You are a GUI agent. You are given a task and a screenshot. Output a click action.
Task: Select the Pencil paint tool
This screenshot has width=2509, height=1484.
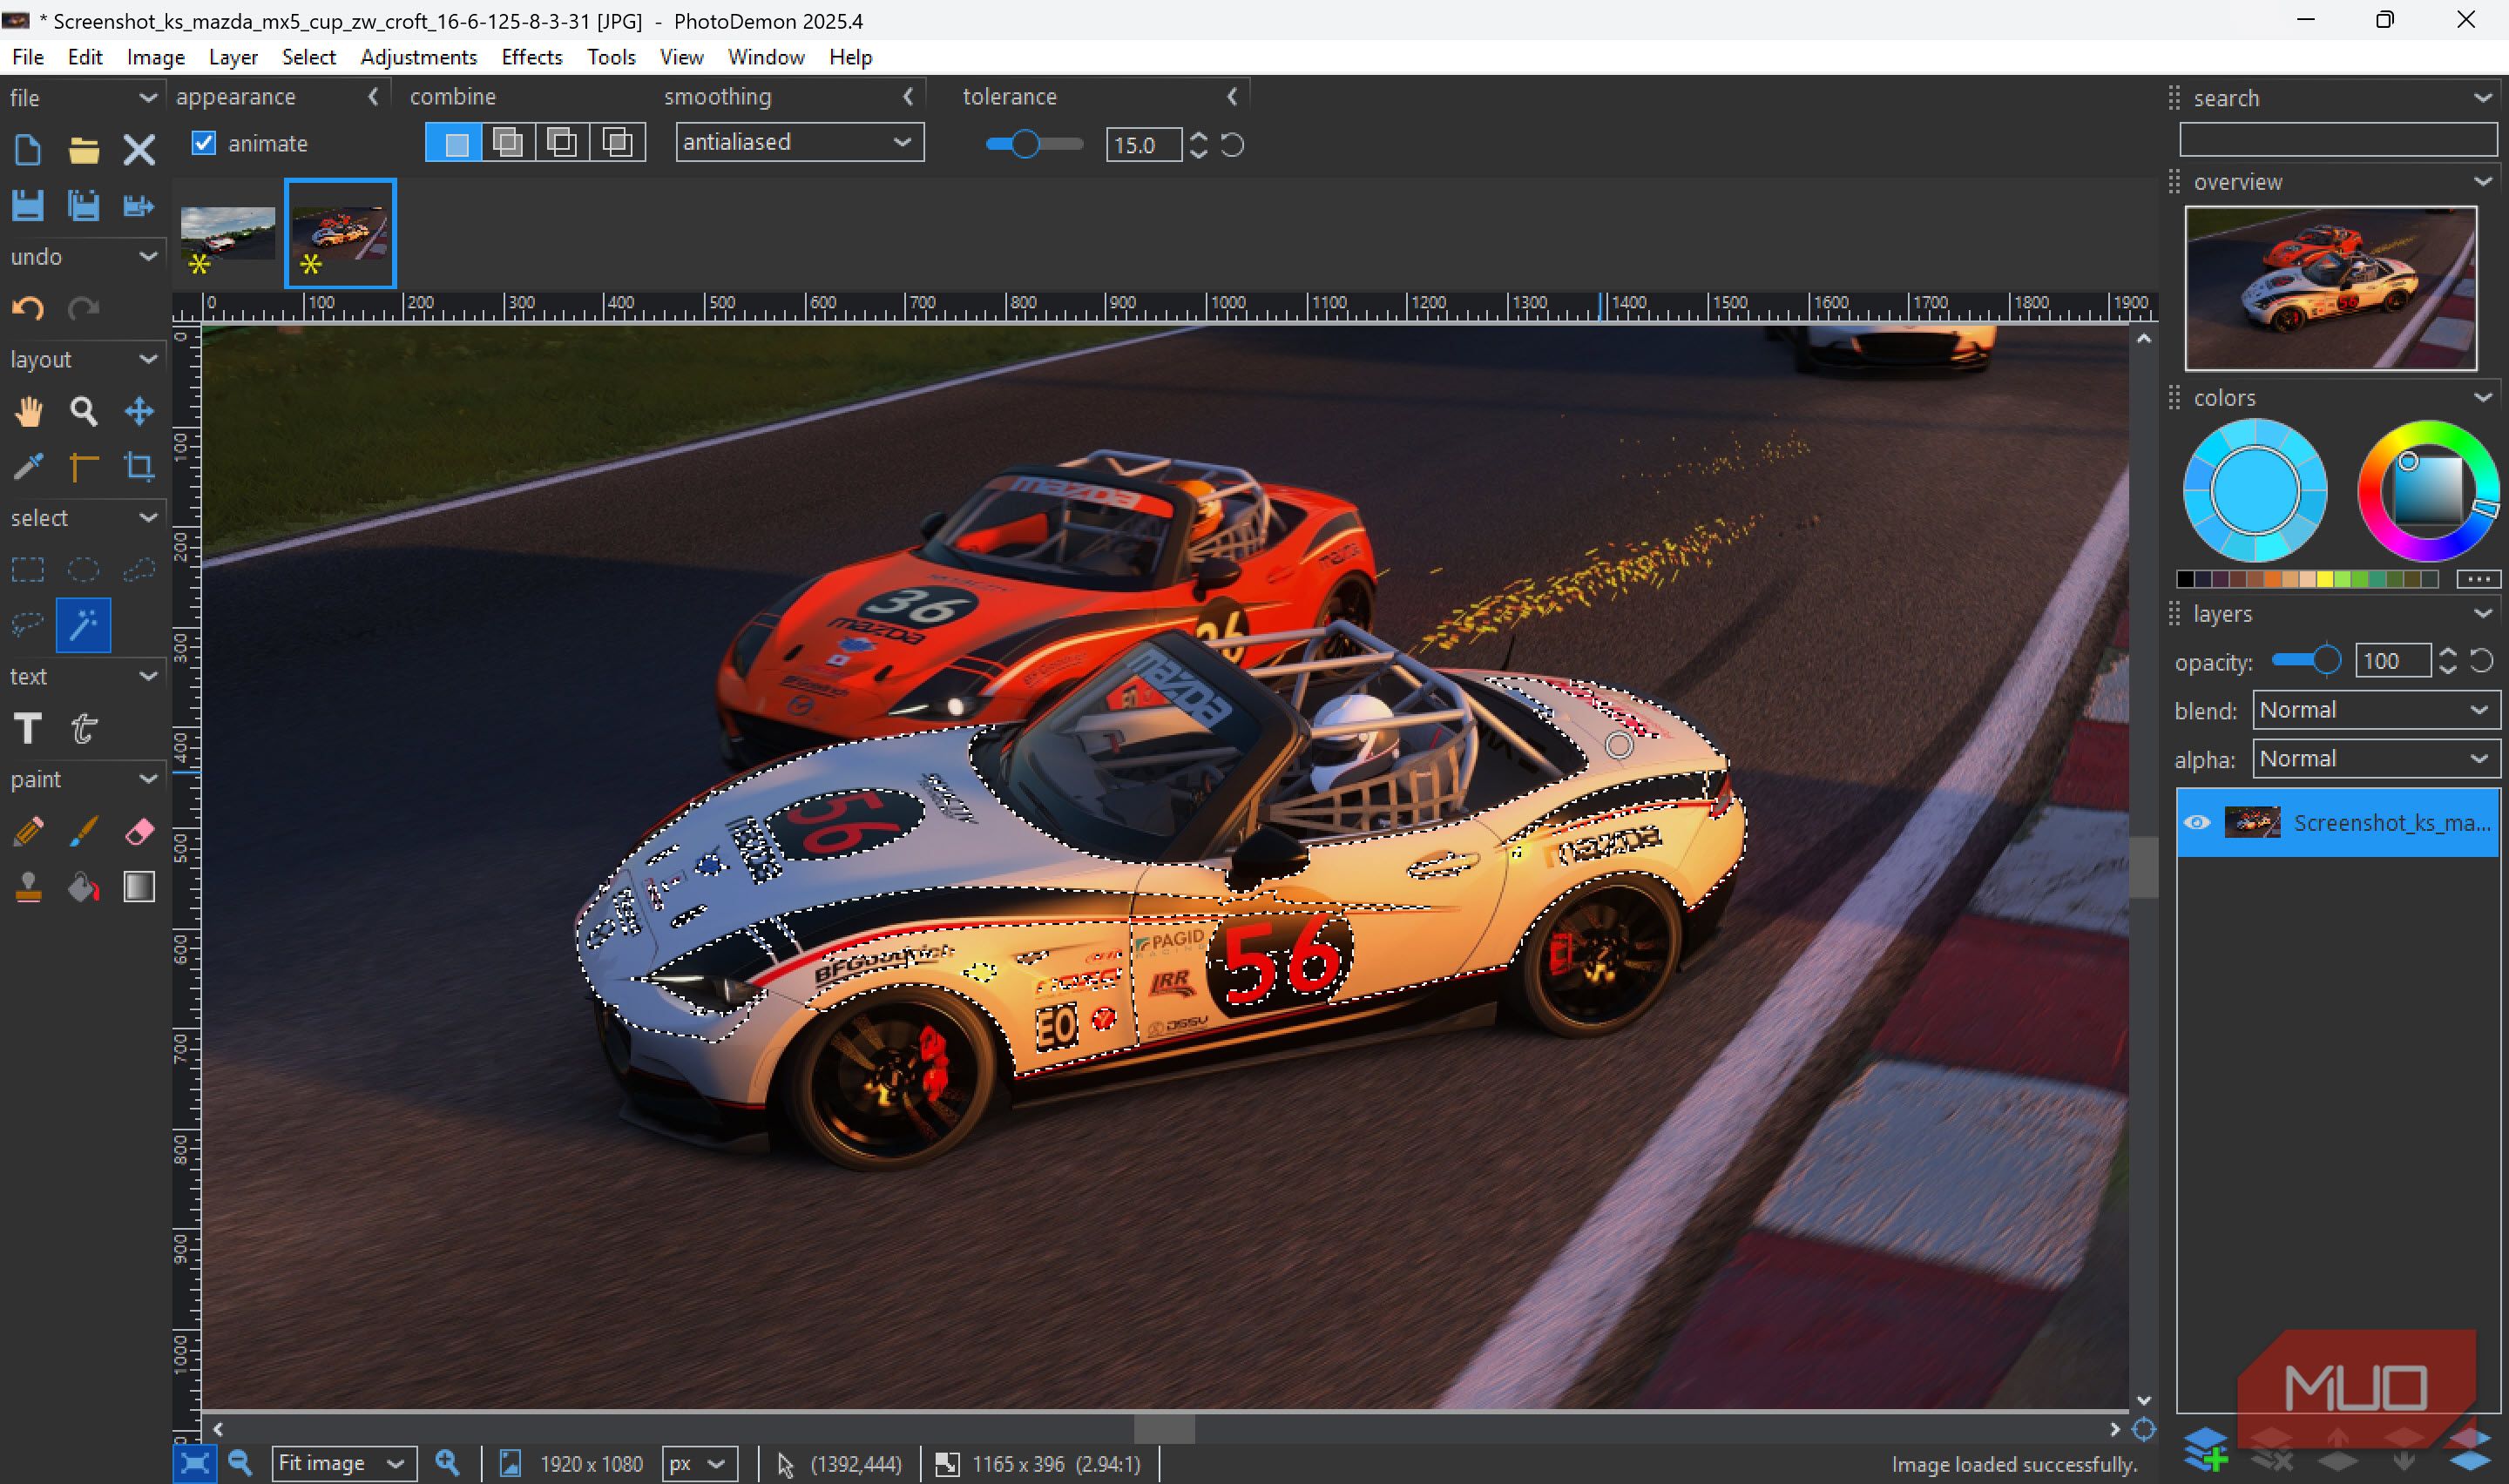[28, 832]
